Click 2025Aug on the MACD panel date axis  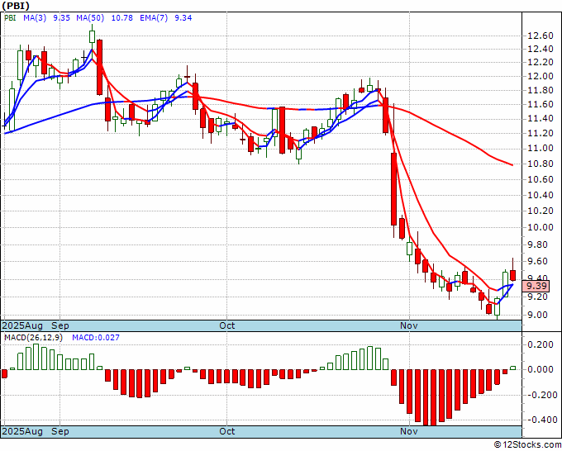pyautogui.click(x=22, y=431)
